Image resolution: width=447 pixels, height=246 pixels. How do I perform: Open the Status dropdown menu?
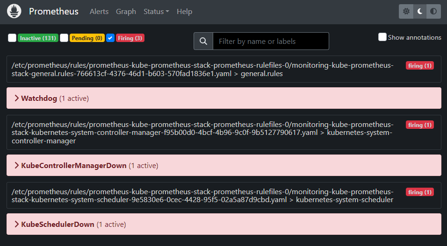(x=156, y=11)
